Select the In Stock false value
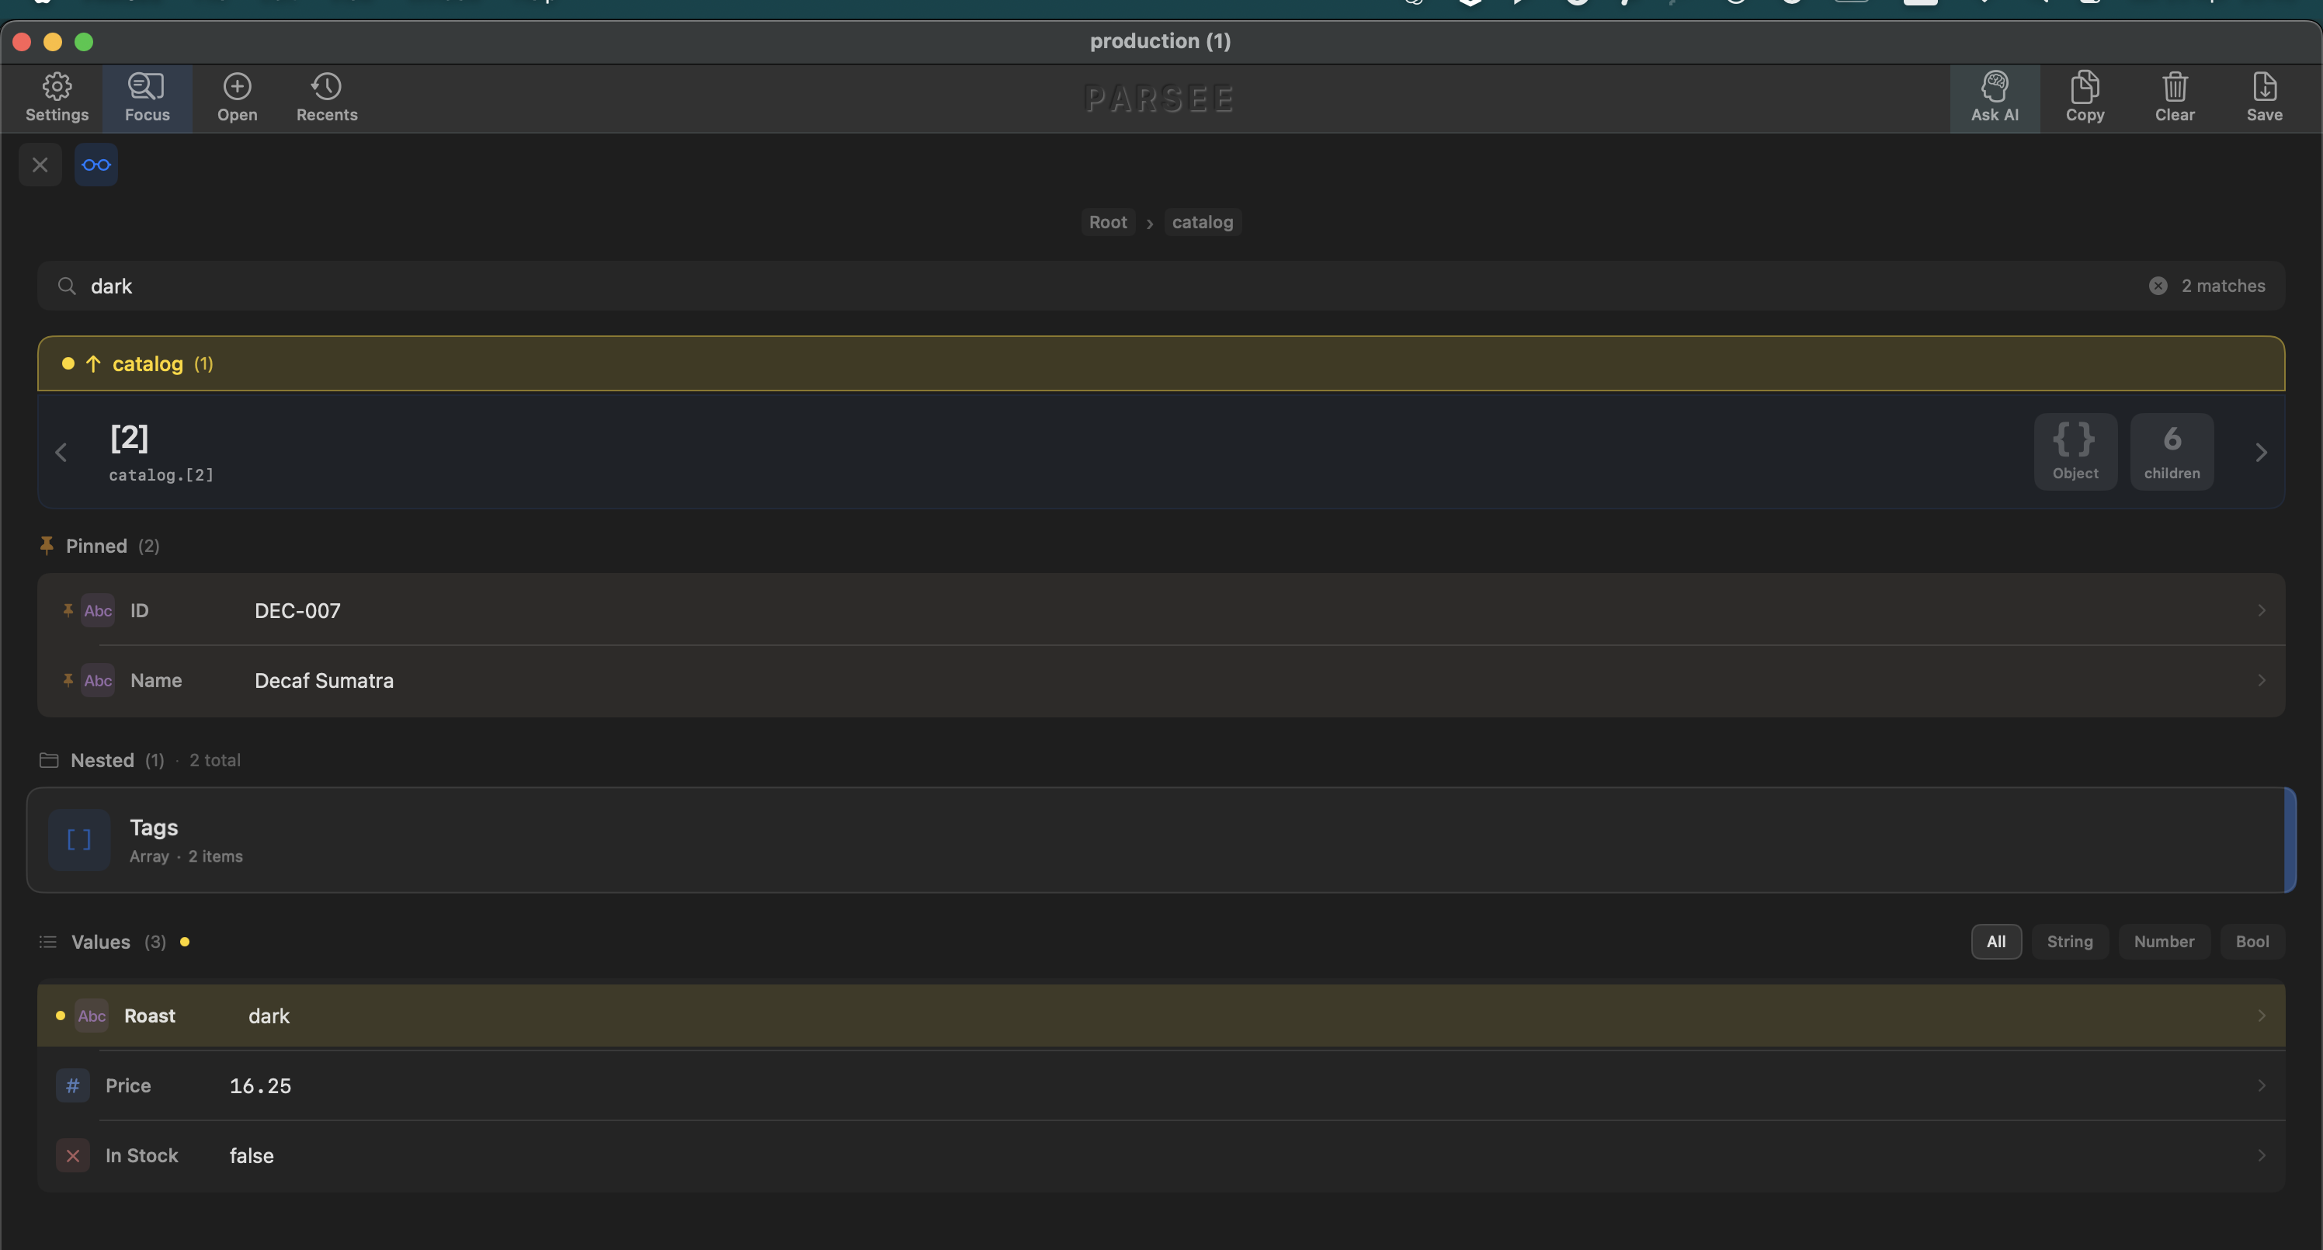This screenshot has width=2323, height=1250. click(251, 1155)
